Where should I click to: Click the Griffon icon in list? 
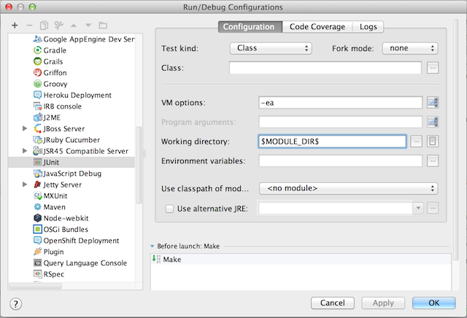click(37, 73)
